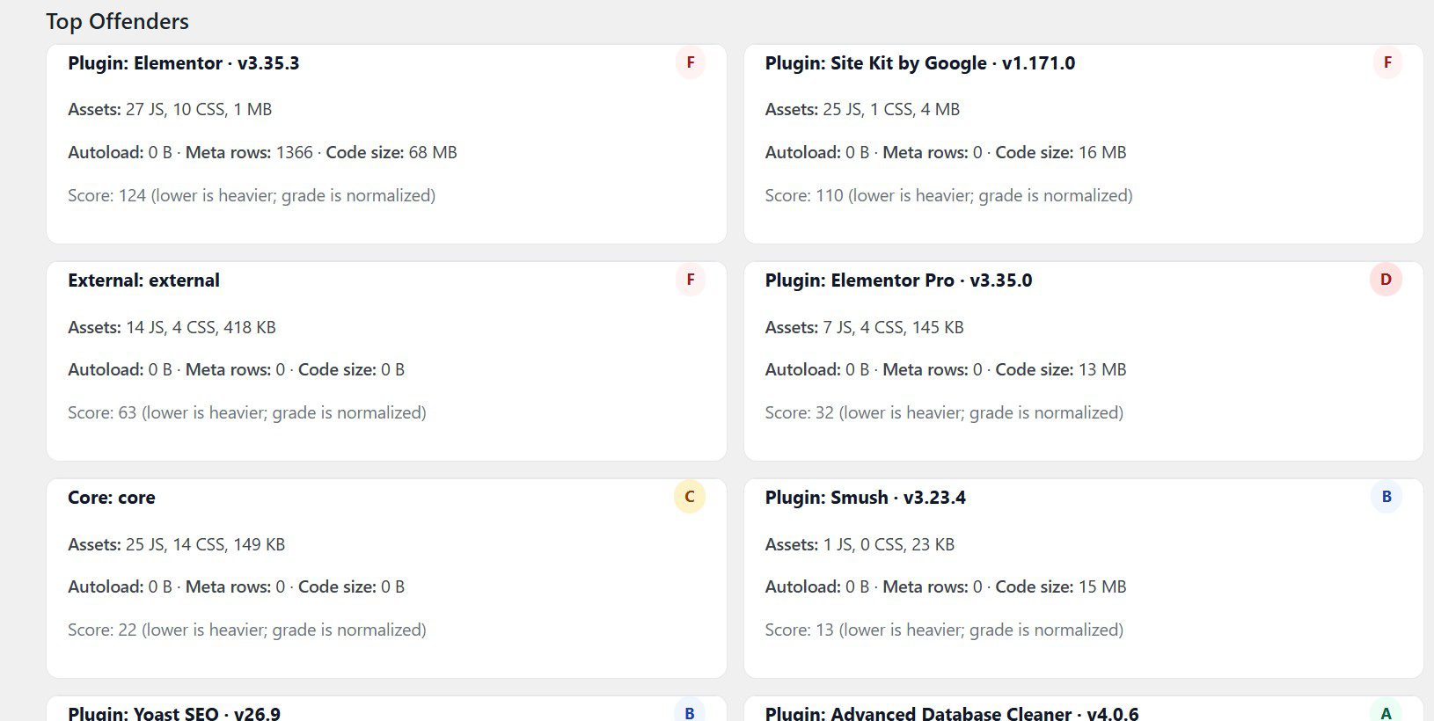
Task: Select the Site Kit by Google card
Action: click(920, 62)
